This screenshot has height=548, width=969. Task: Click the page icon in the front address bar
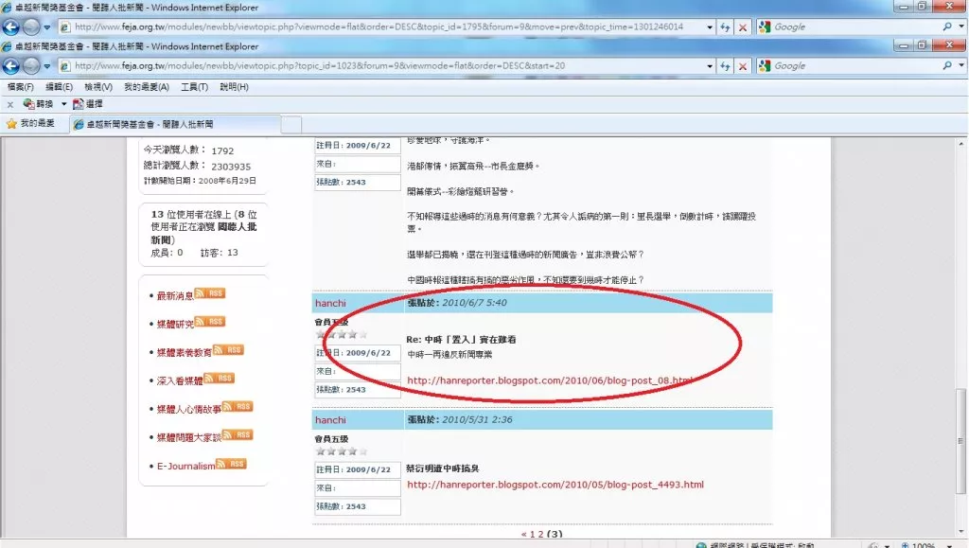click(65, 66)
